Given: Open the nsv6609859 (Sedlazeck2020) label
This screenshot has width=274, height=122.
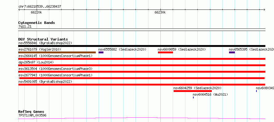Looking at the screenshot, I should tap(182, 49).
